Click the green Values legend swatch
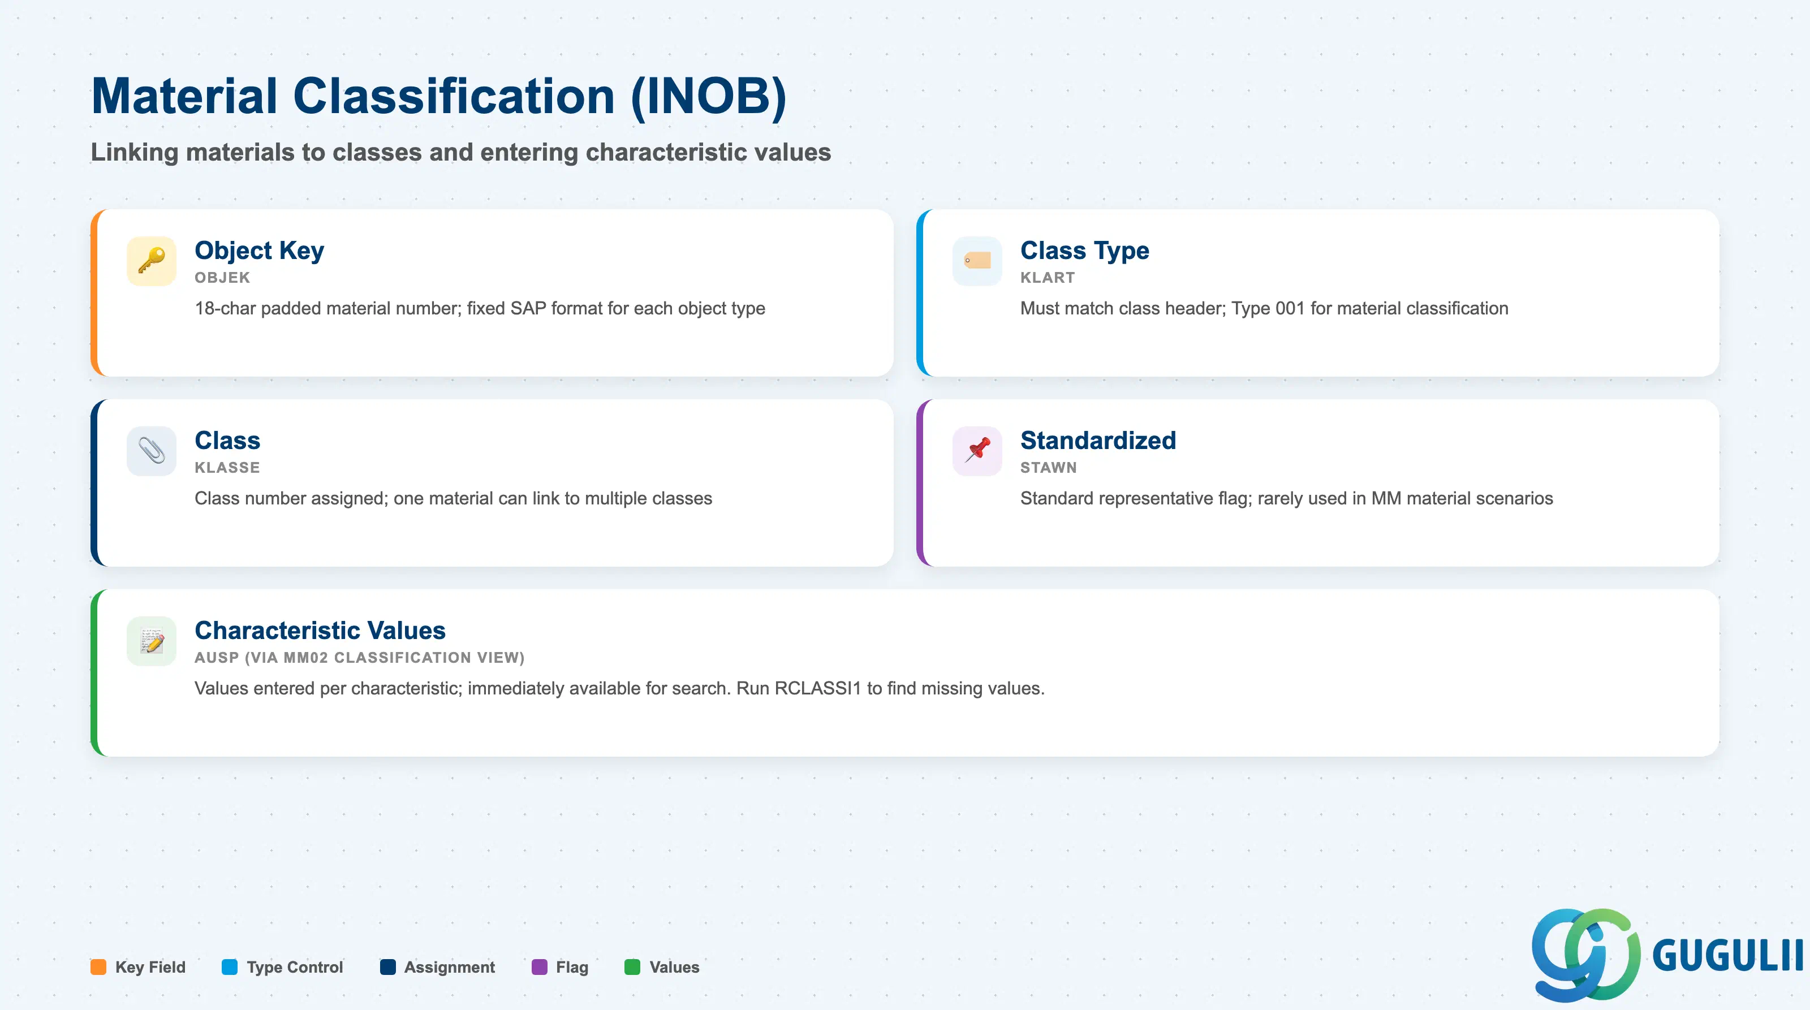Viewport: 1810px width, 1010px height. click(632, 967)
